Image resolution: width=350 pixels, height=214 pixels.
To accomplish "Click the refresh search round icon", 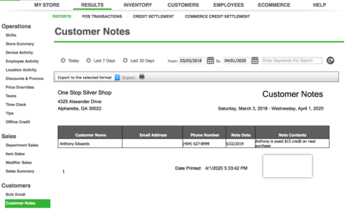I will [x=330, y=61].
